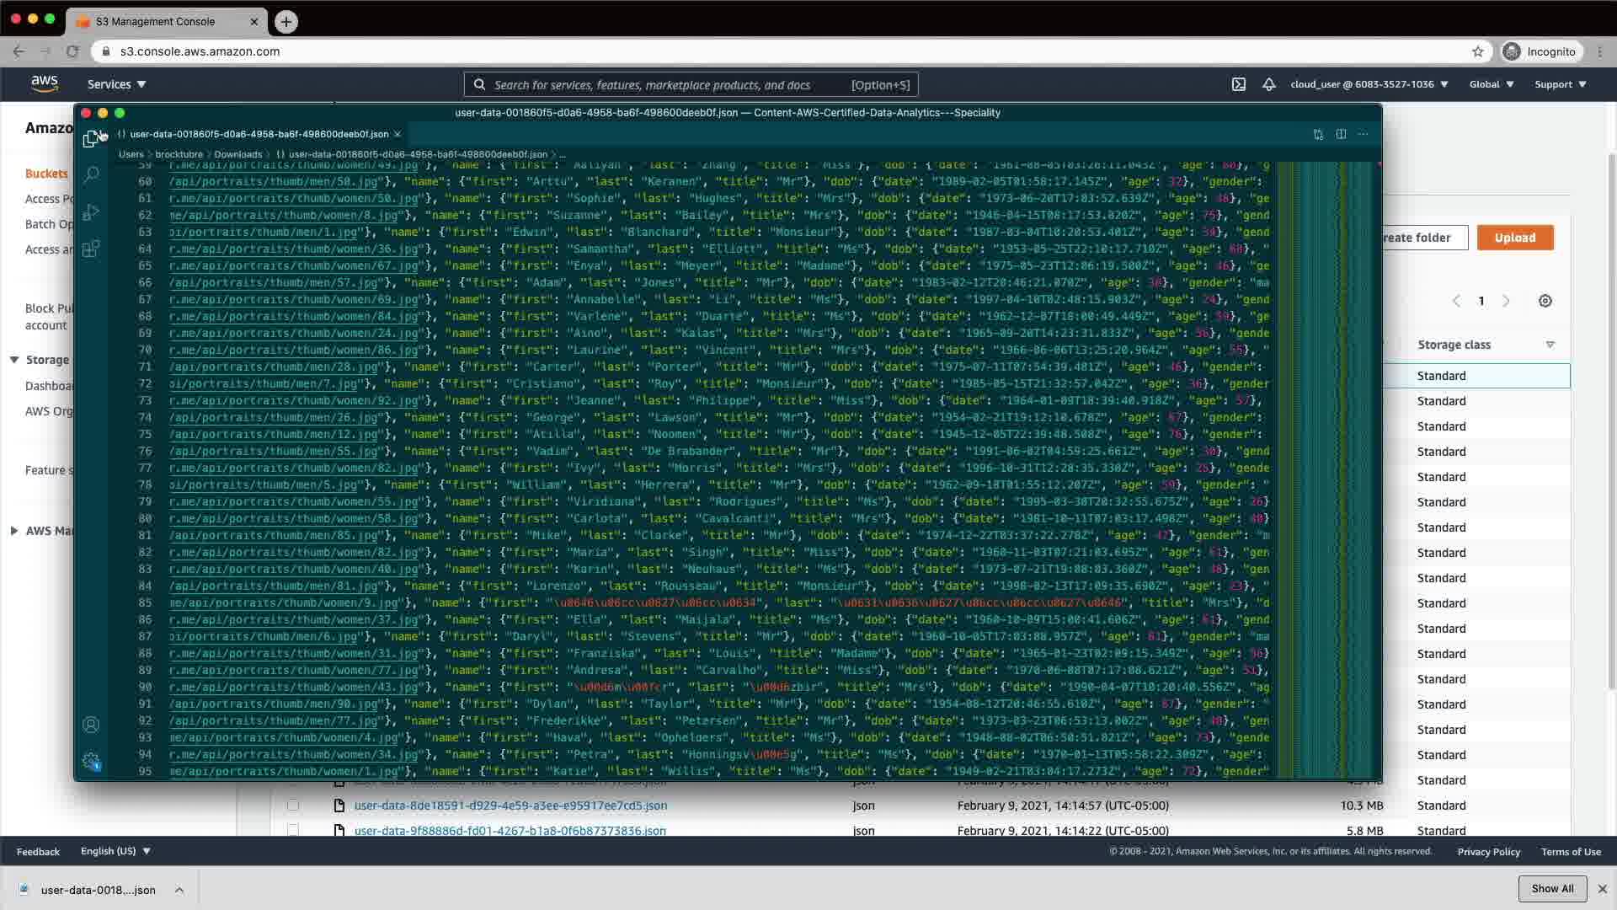The width and height of the screenshot is (1617, 910).
Task: Click the Open Changes compare icon
Action: click(1318, 134)
